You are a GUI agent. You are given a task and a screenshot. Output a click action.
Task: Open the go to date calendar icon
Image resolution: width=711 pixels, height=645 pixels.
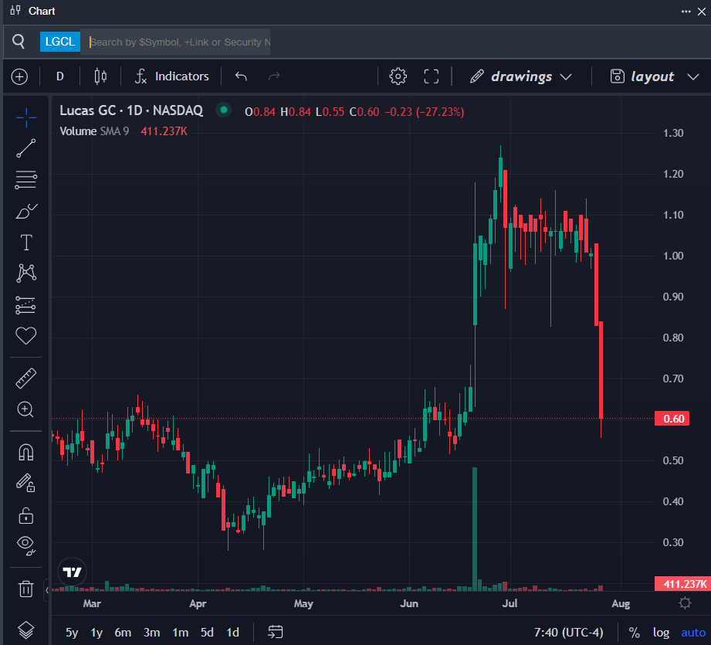click(x=276, y=632)
